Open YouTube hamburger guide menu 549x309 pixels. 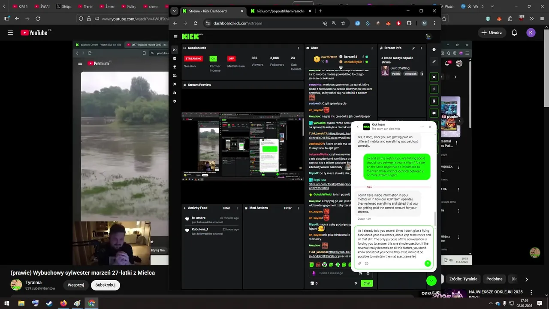click(x=10, y=33)
